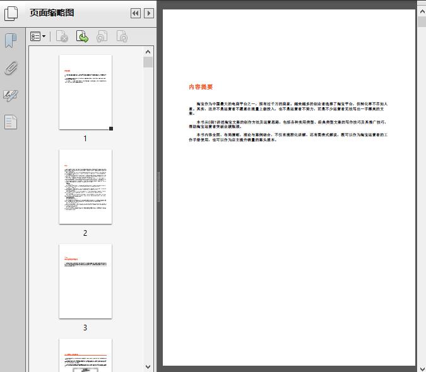Select page 3 thumbnail
Image resolution: width=426 pixels, height=372 pixels.
point(85,281)
